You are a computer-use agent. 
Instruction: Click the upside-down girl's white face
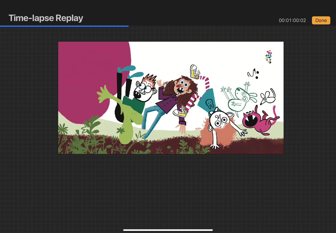[x=219, y=120]
